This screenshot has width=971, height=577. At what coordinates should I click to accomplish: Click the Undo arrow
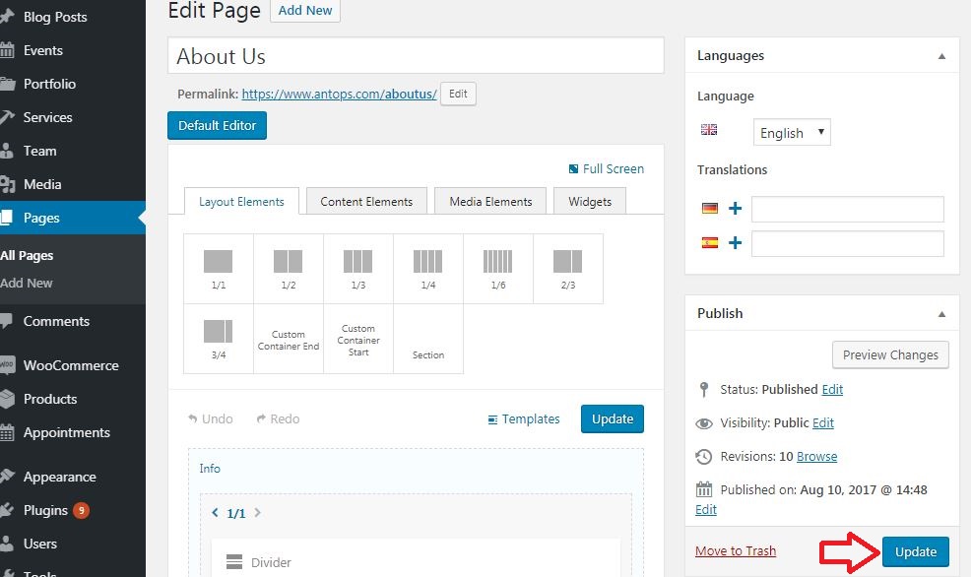coord(193,419)
